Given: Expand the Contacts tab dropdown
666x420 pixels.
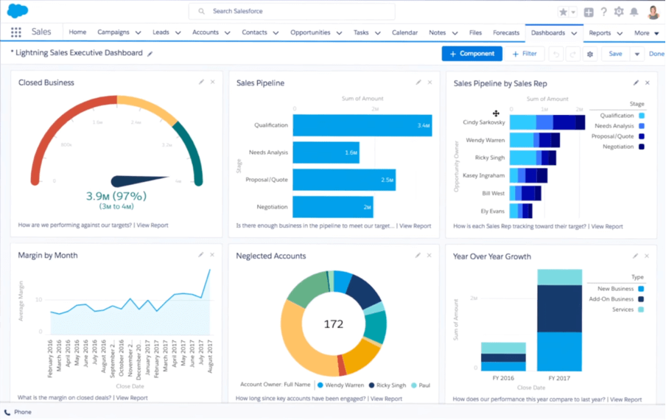Looking at the screenshot, I should click(x=276, y=32).
